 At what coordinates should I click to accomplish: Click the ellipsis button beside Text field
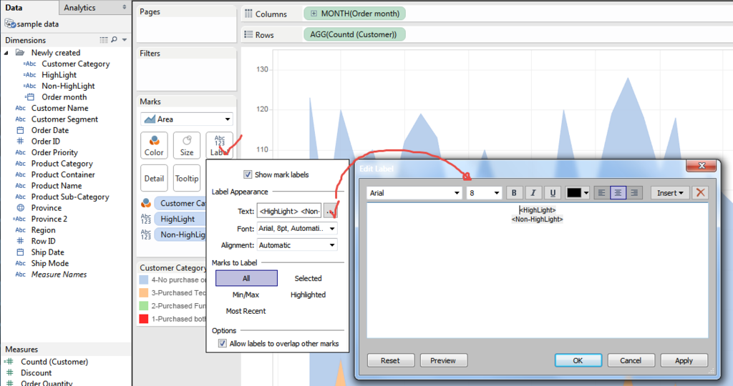pos(331,212)
